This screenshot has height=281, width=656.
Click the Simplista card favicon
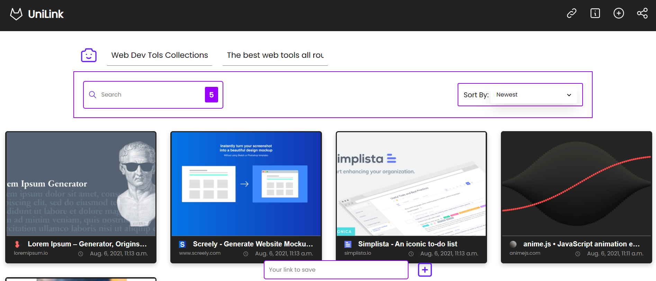coord(348,244)
